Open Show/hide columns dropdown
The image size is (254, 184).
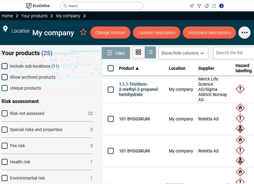[183, 53]
